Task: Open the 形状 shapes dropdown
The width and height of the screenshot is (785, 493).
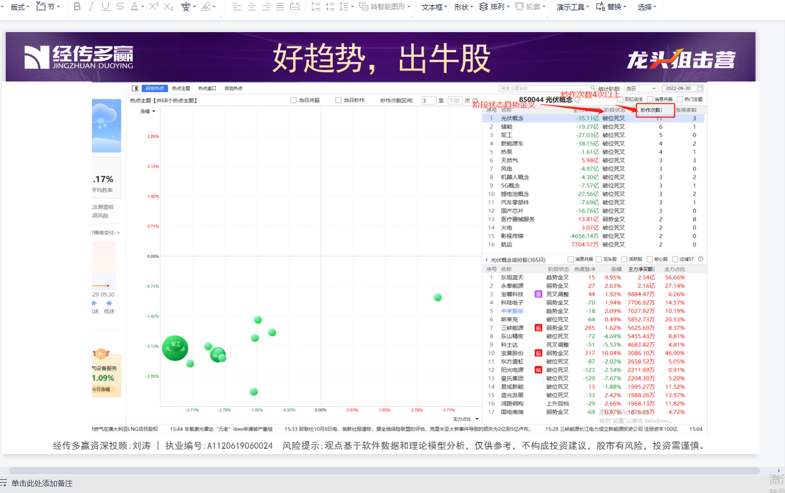Action: tap(463, 7)
